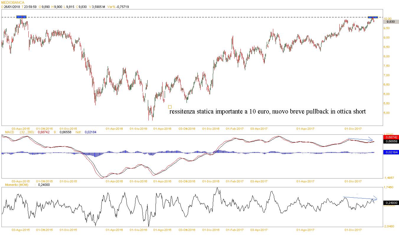This screenshot has height=235, width=399.
Task: Click the grey 9,830 last-price tag on axis
Action: (x=391, y=22)
